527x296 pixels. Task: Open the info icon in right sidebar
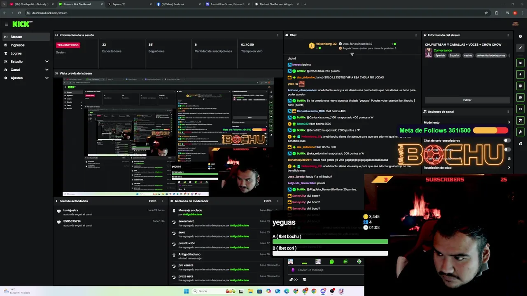coord(520,37)
